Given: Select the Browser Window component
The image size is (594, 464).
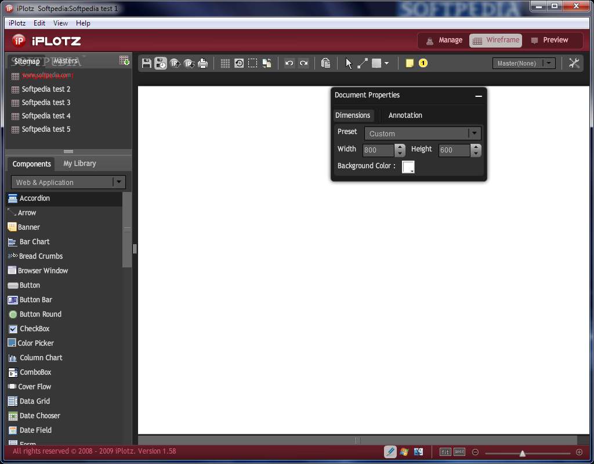Looking at the screenshot, I should click(64, 271).
